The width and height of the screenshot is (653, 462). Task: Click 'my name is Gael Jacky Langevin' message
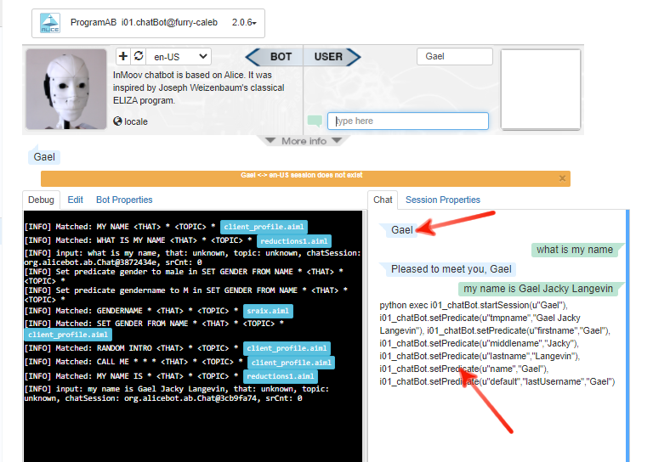click(x=538, y=289)
